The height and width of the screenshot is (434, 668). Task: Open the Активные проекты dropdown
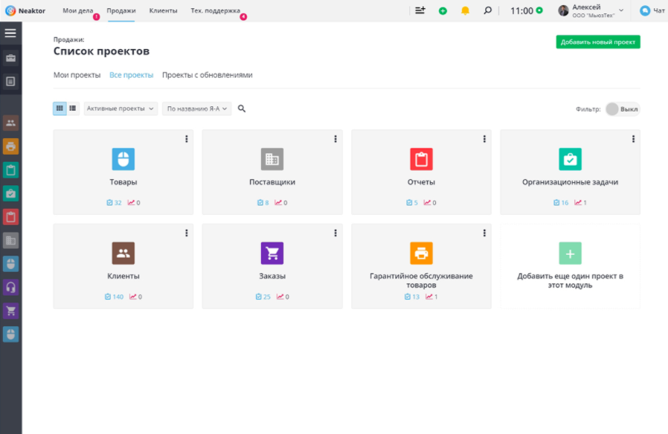click(121, 108)
